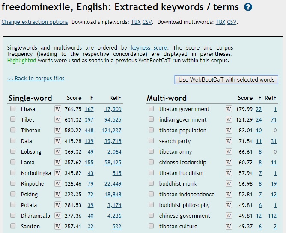Click the W icon for tibetan government

point(229,109)
